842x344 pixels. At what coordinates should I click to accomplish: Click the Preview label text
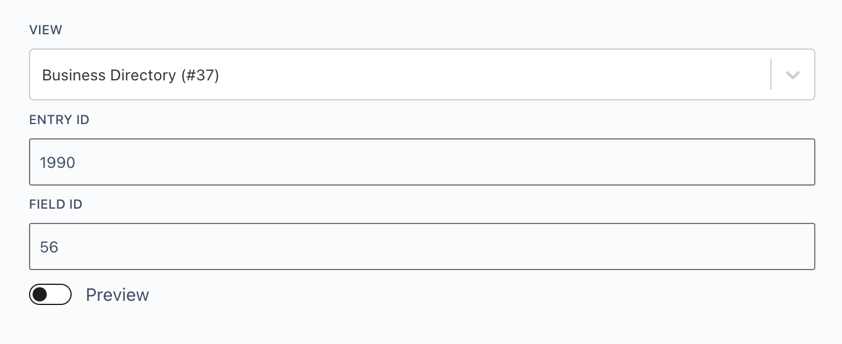[x=117, y=295]
